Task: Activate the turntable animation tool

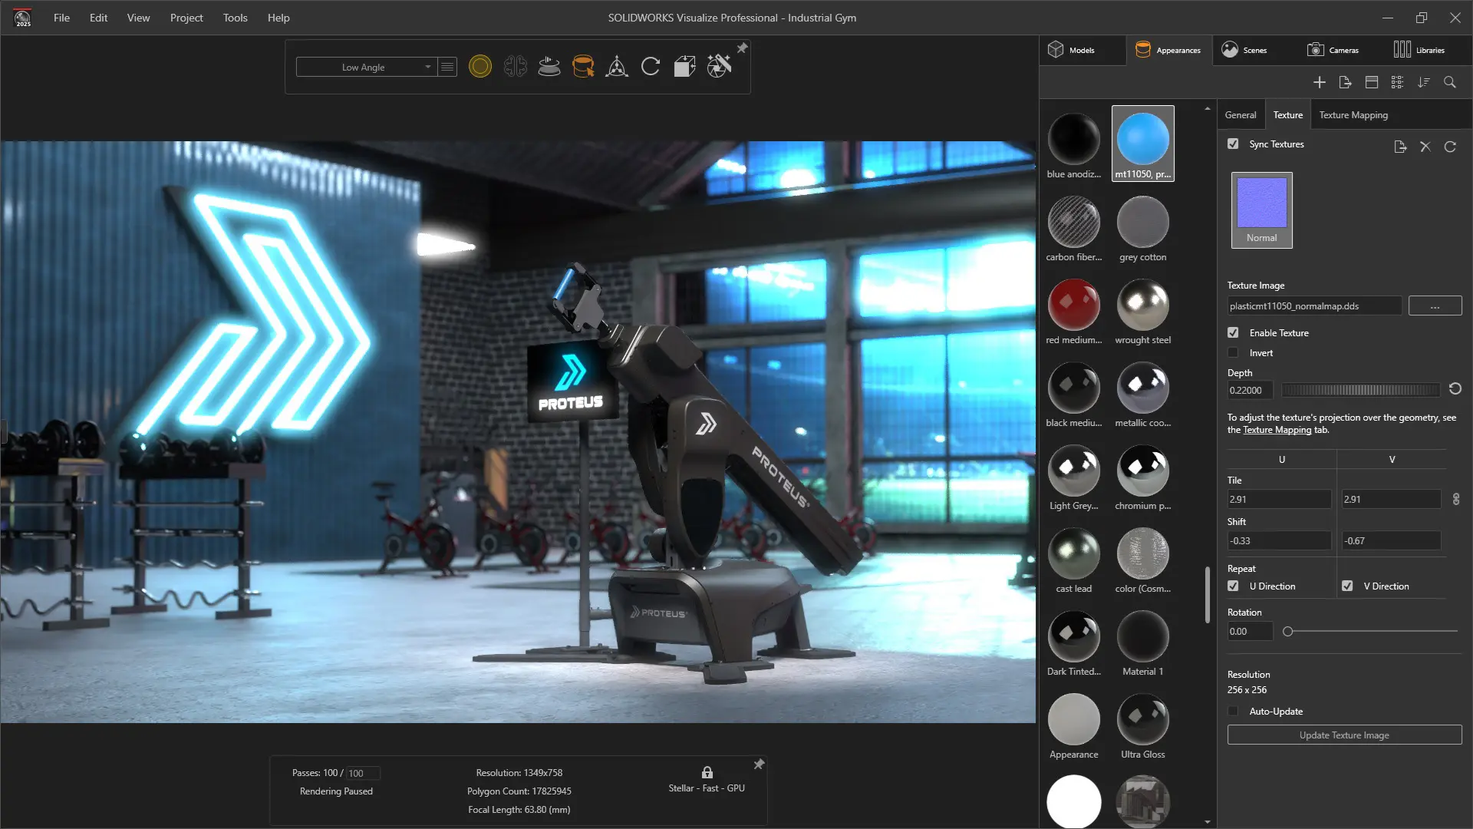Action: tap(549, 66)
